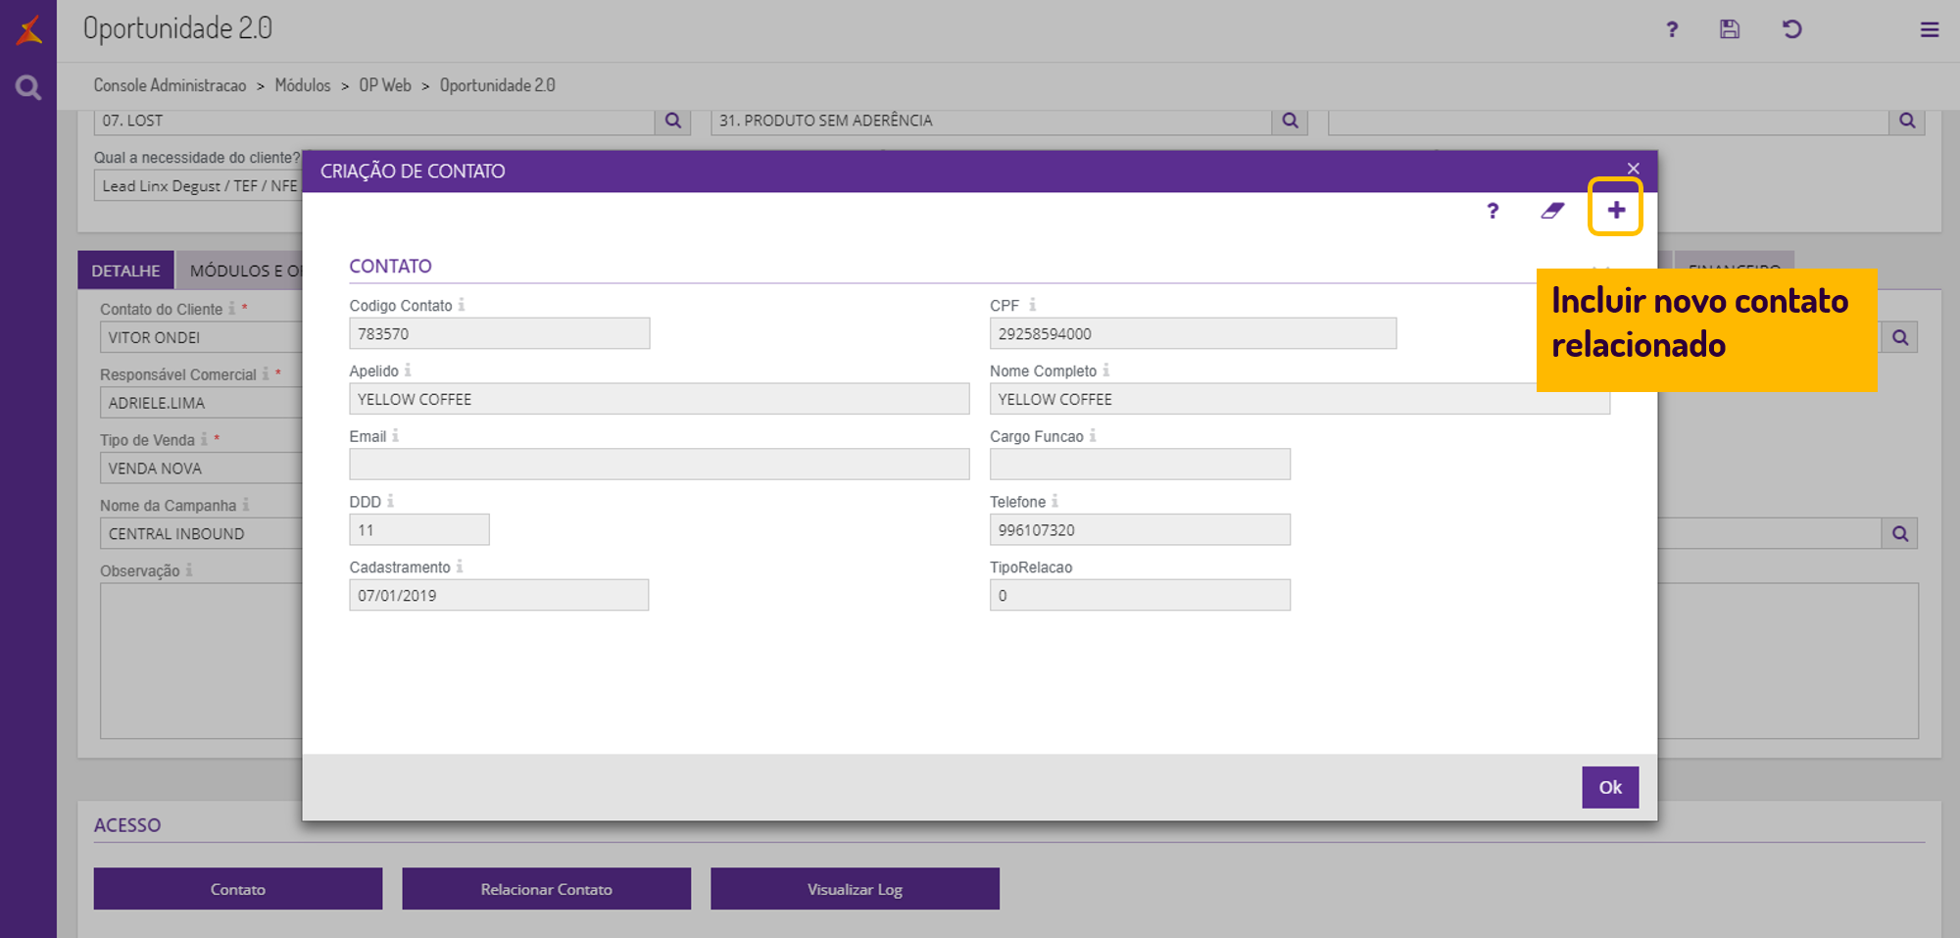Click the search magnifier in left sidebar

coord(28,88)
